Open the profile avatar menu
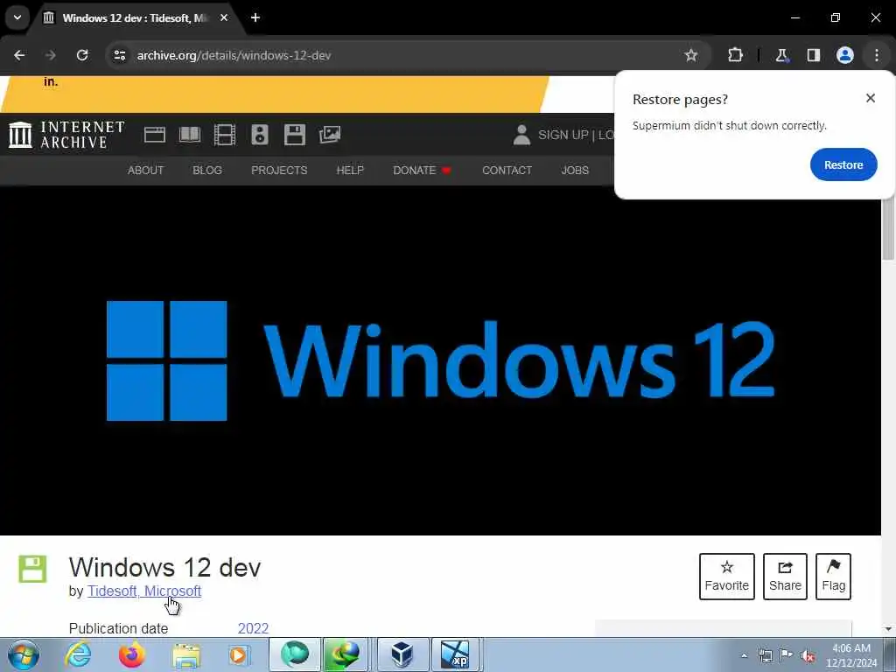This screenshot has height=672, width=896. (844, 55)
